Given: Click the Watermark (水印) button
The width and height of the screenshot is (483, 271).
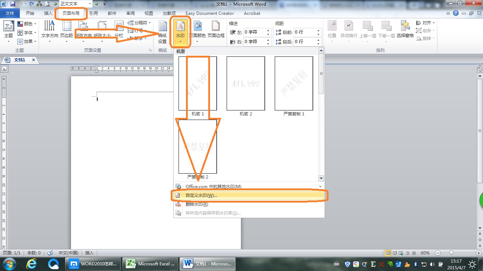Looking at the screenshot, I should (x=180, y=32).
